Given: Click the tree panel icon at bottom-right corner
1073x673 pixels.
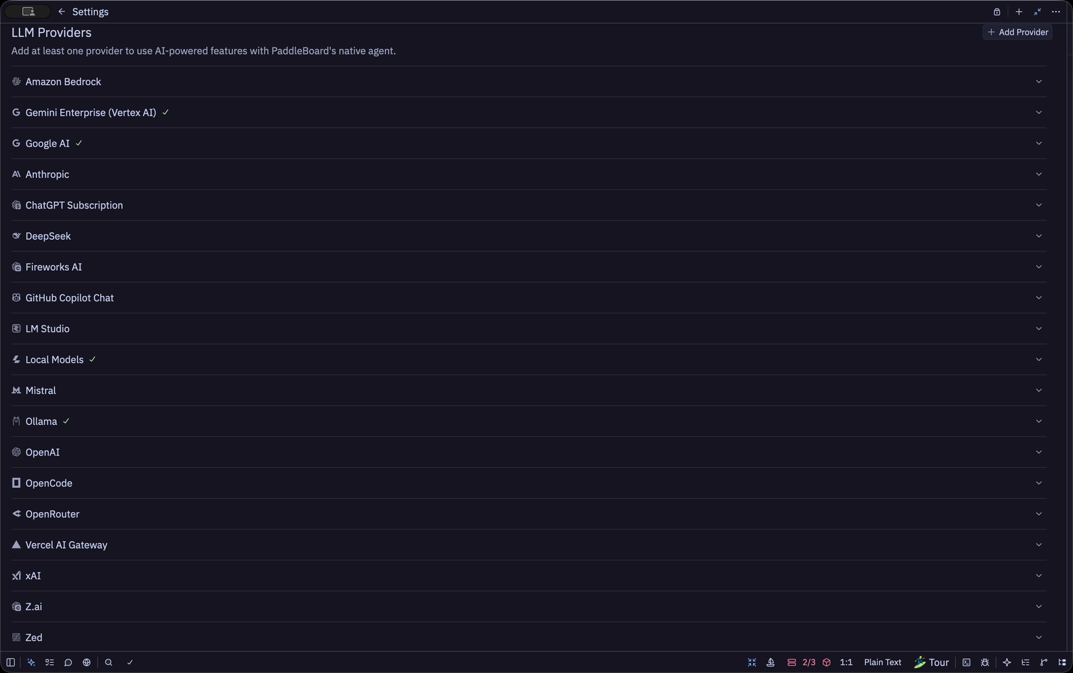Looking at the screenshot, I should click(x=1062, y=662).
